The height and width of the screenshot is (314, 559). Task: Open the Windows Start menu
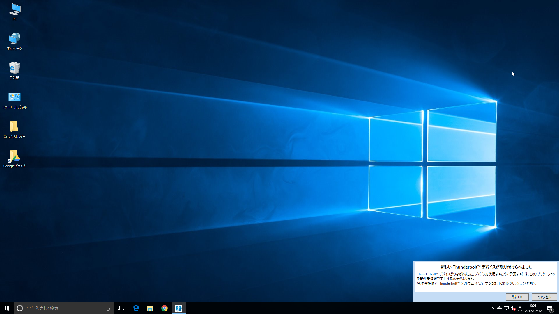click(x=7, y=308)
